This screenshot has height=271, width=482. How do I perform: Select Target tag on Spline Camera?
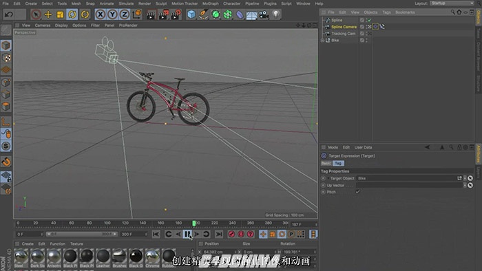coord(375,27)
